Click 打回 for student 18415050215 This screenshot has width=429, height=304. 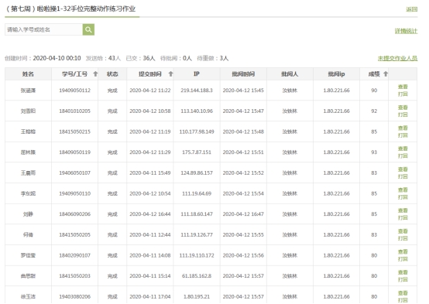(x=403, y=135)
